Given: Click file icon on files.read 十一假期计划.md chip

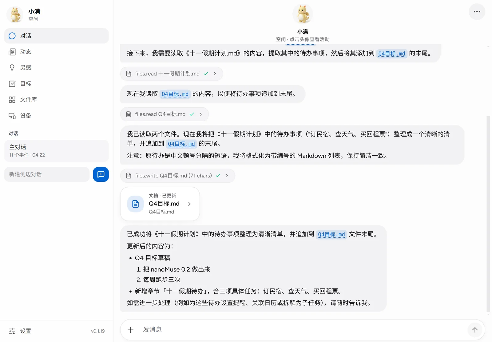Looking at the screenshot, I should (129, 74).
